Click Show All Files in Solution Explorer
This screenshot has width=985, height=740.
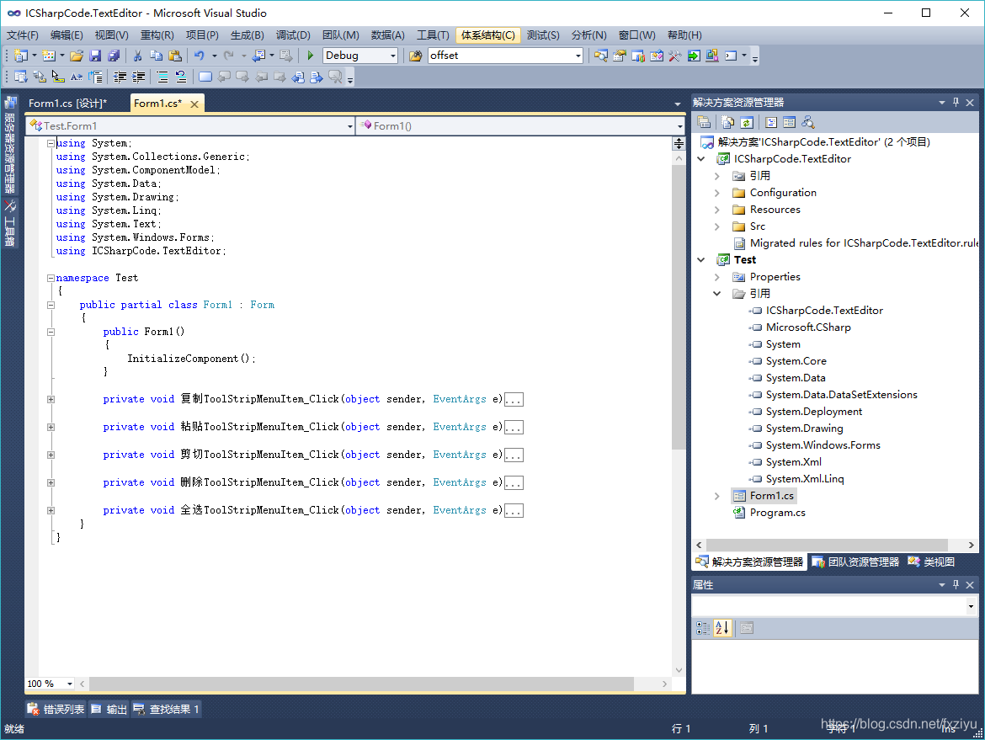(x=728, y=123)
